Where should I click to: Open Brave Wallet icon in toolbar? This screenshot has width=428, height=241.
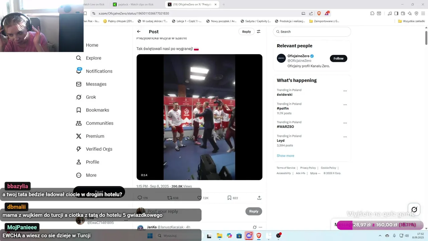403,13
